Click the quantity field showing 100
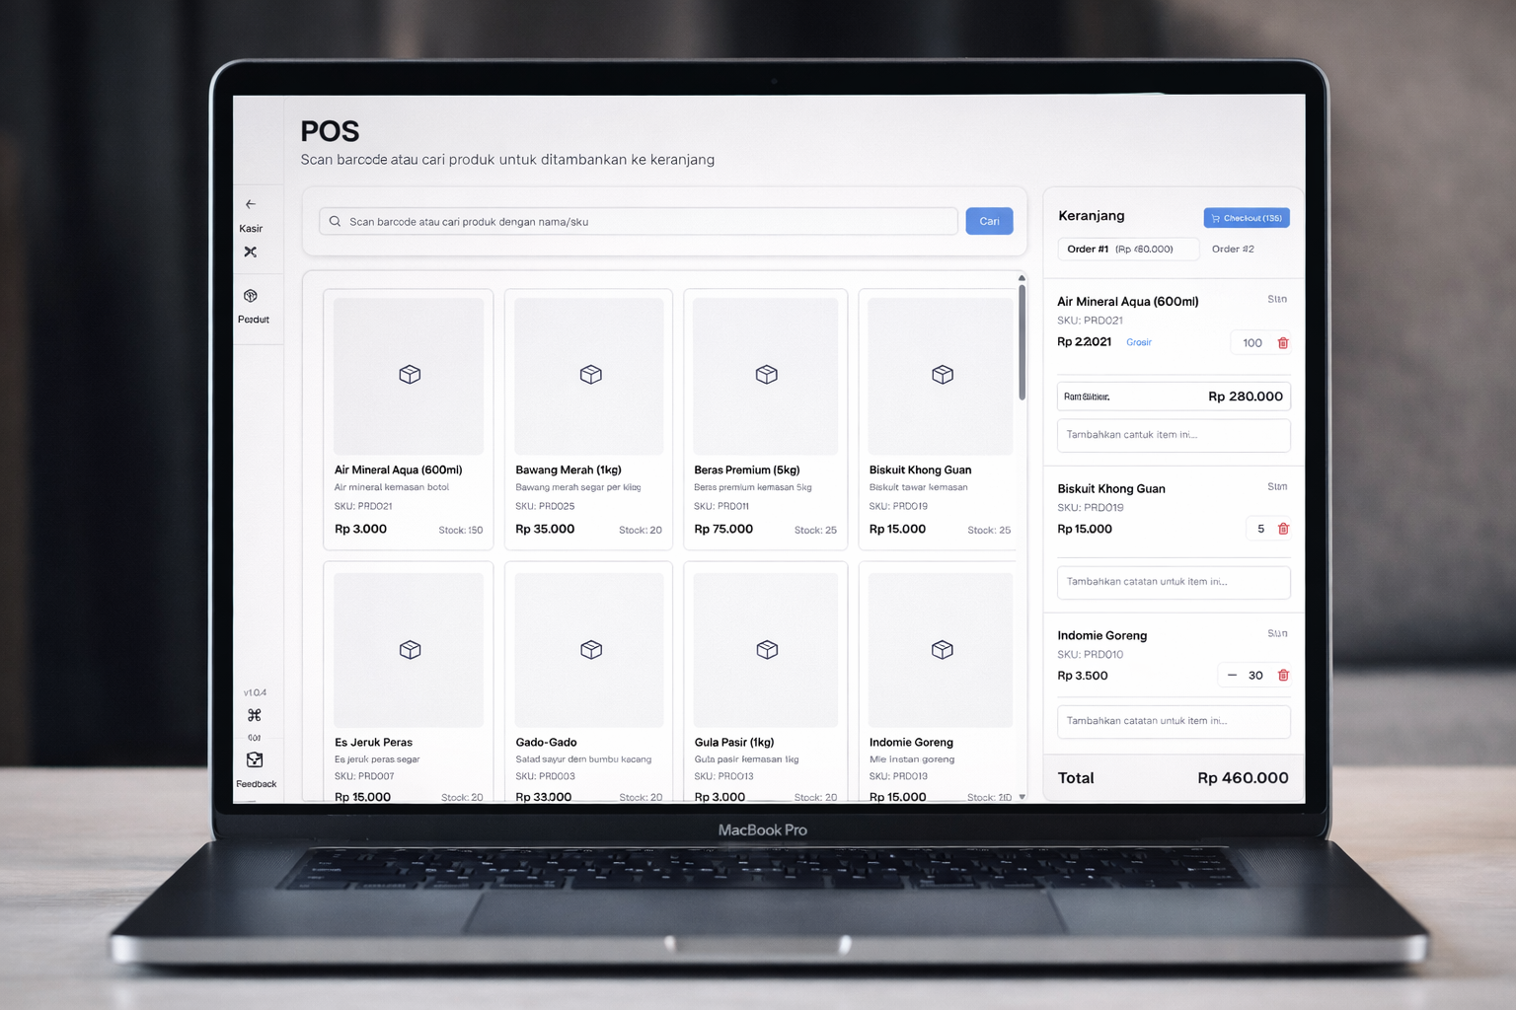This screenshot has width=1516, height=1010. click(1251, 343)
